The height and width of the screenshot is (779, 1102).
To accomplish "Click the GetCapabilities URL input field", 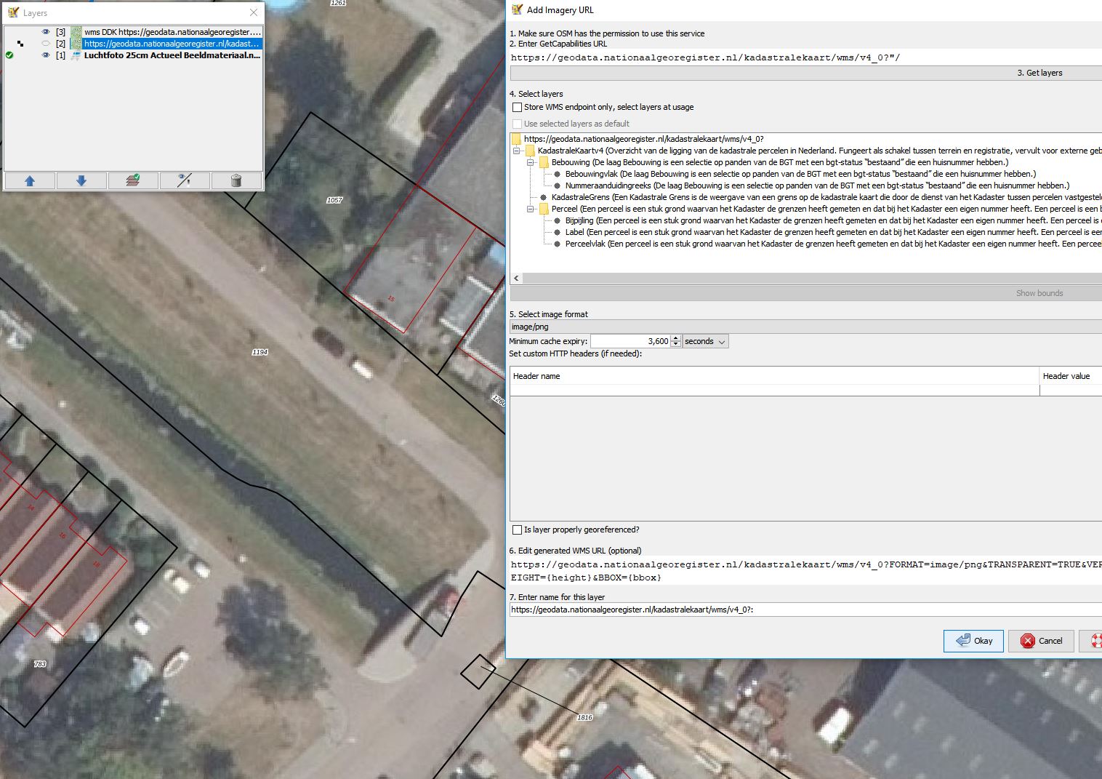I will pyautogui.click(x=805, y=57).
